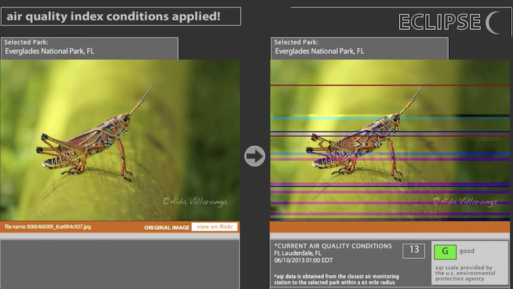513x289 pixels.
Task: Click the CURRENT AIR QUALITY CONDITIONS heading
Action: tap(333, 246)
